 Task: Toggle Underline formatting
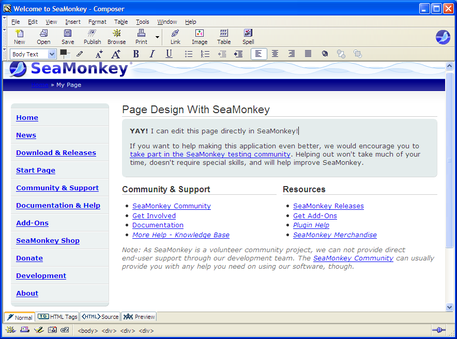(169, 54)
